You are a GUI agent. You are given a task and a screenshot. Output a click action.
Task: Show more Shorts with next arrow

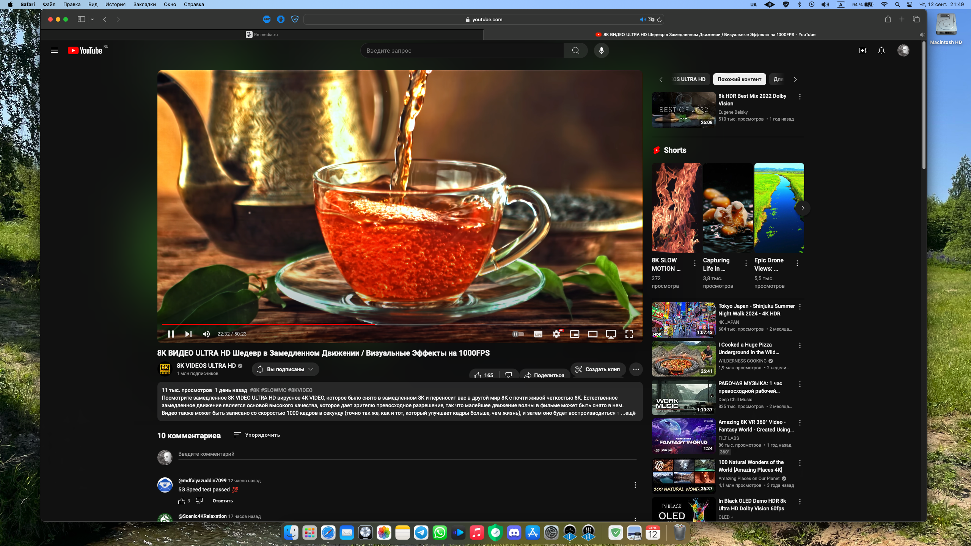click(x=803, y=208)
